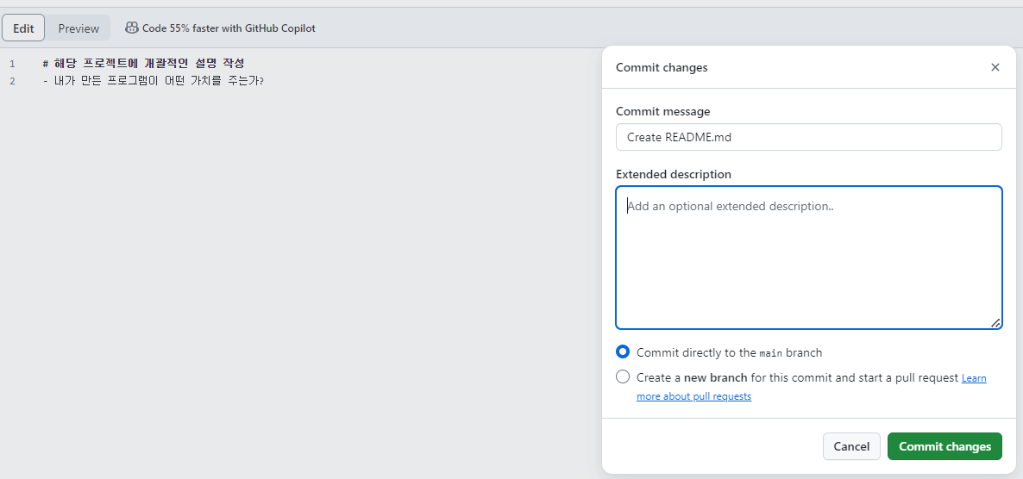Switch to the Edit tab

pos(23,28)
